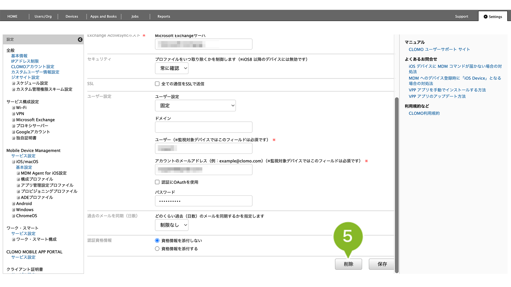The width and height of the screenshot is (511, 287).
Task: Collapse the iOS/macOS tree minus icon
Action: [x=14, y=162]
